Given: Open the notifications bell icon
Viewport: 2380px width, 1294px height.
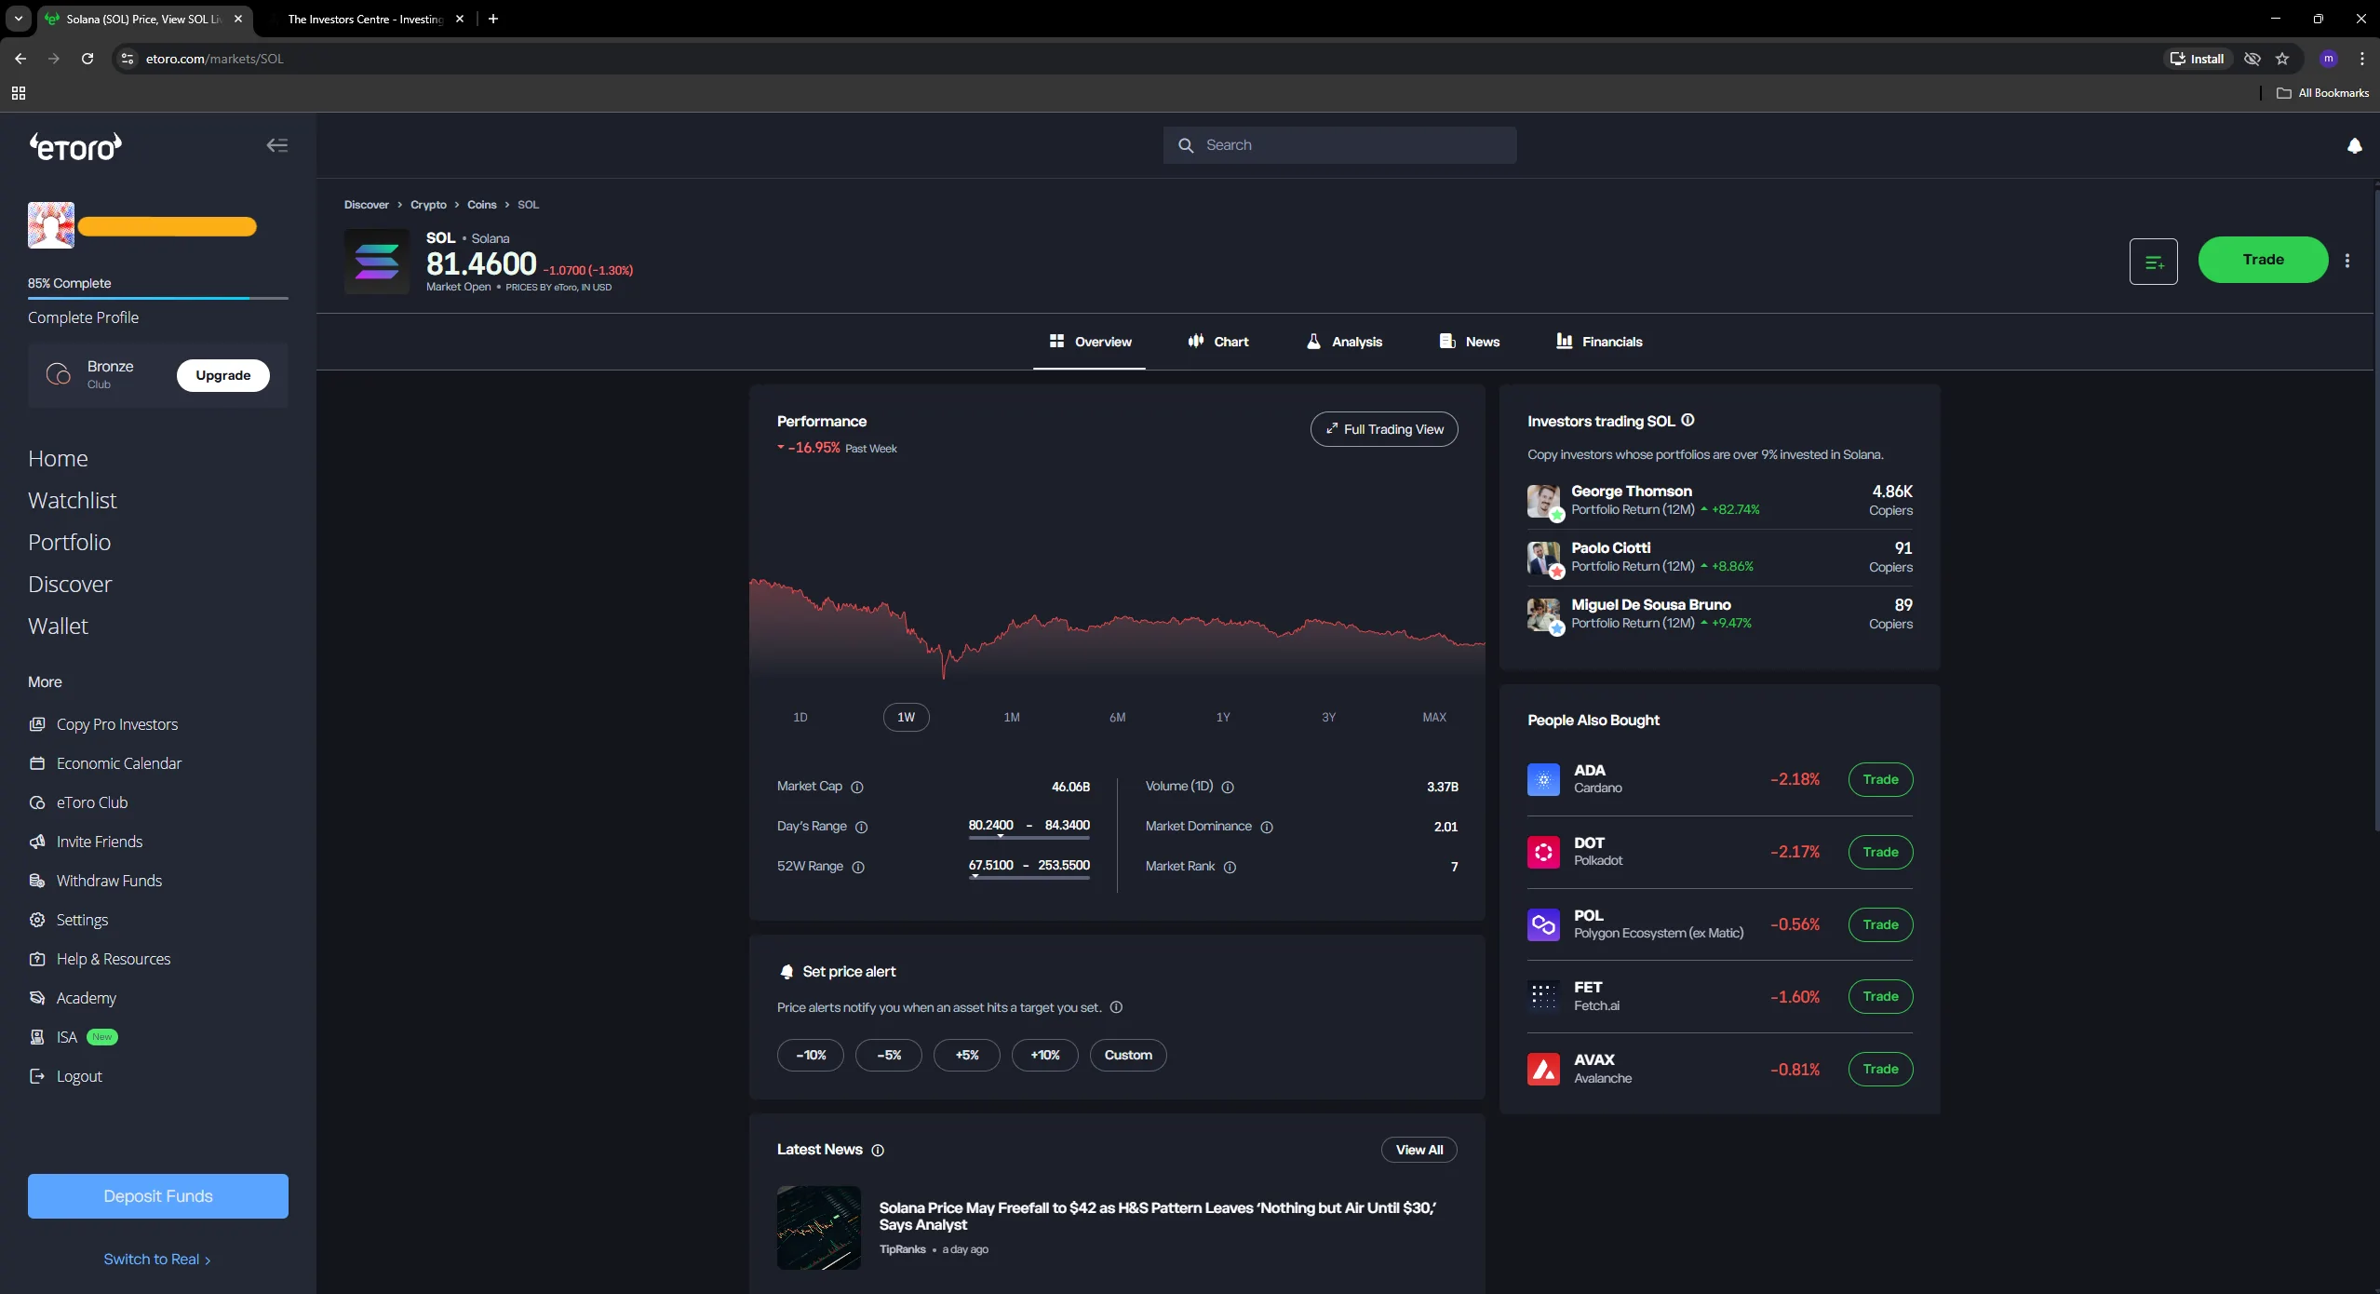Looking at the screenshot, I should tap(2354, 146).
